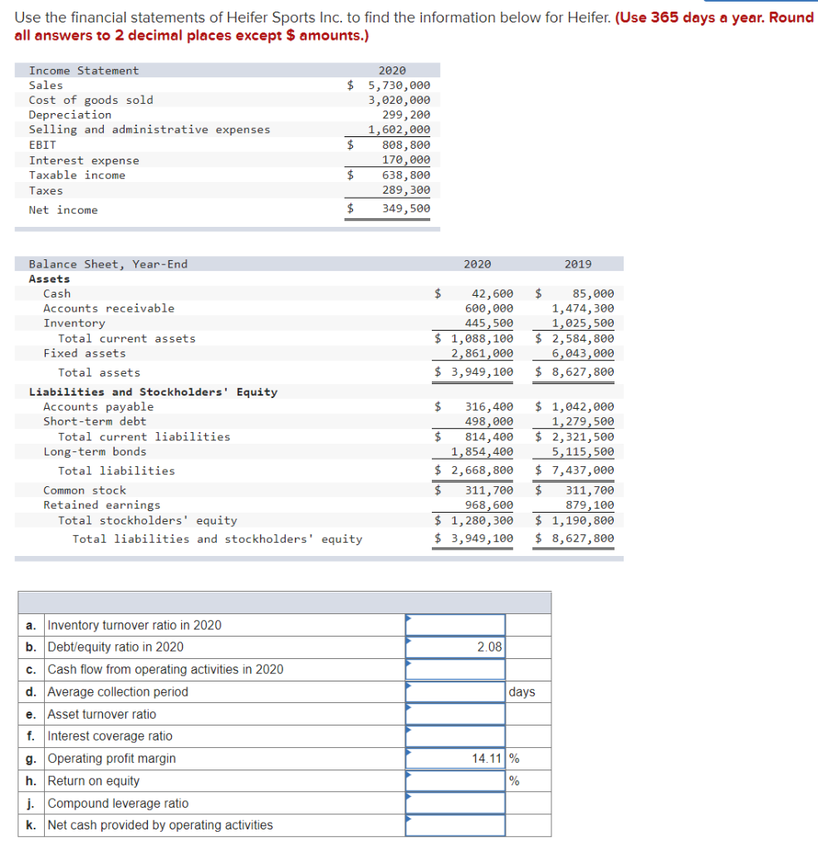Select the Inventory turnover ratio answer box
This screenshot has height=851, width=818.
pos(456,625)
